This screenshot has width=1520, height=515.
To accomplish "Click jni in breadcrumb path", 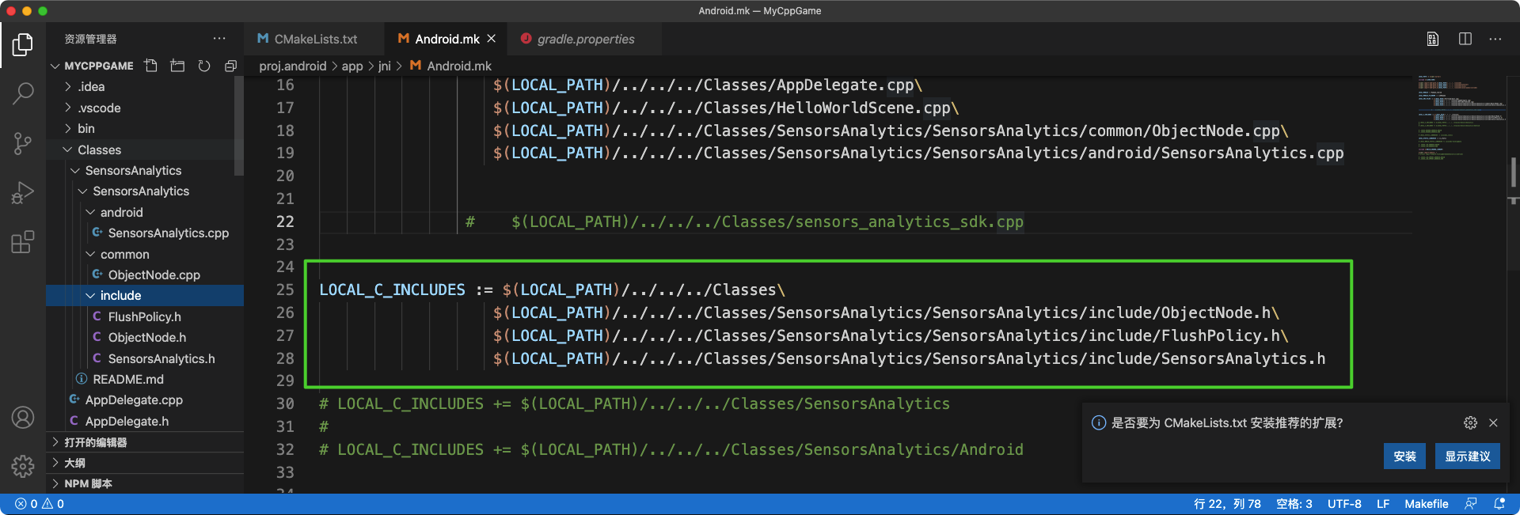I will point(385,66).
